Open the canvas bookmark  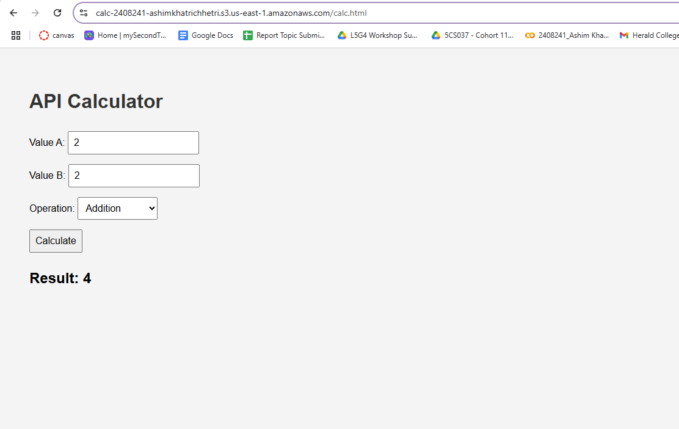click(56, 35)
